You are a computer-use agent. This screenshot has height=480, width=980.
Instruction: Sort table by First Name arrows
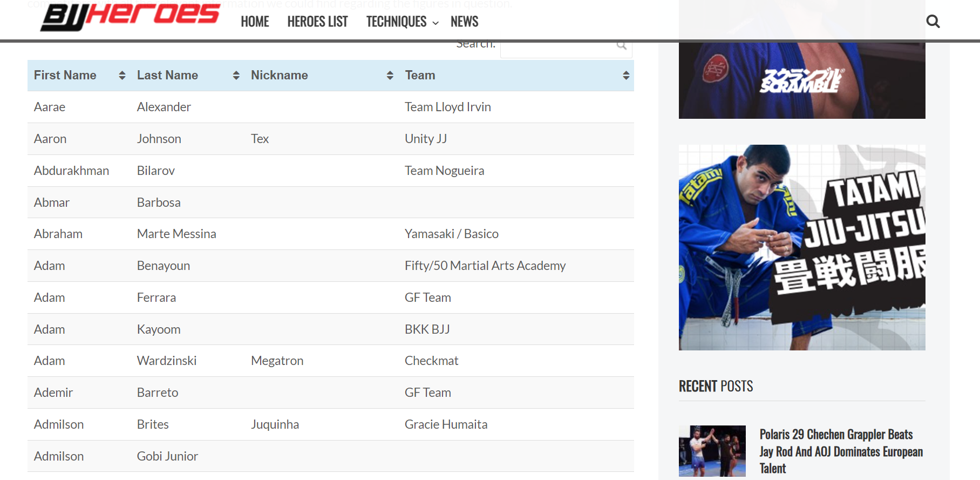122,76
